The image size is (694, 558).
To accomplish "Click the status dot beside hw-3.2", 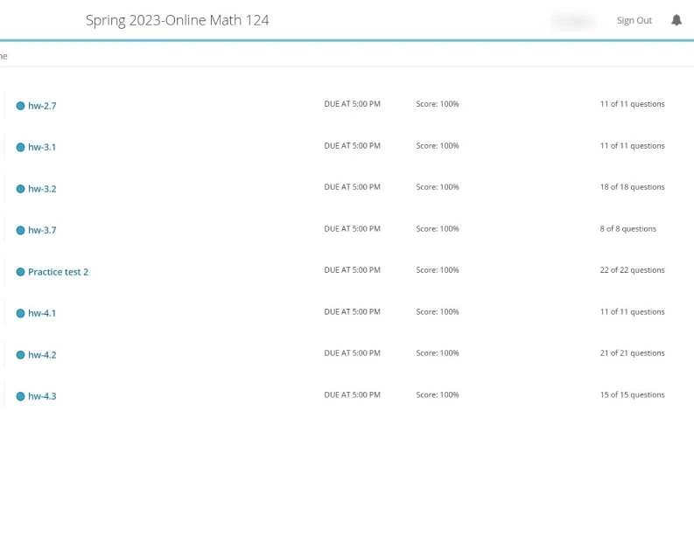I will click(21, 189).
